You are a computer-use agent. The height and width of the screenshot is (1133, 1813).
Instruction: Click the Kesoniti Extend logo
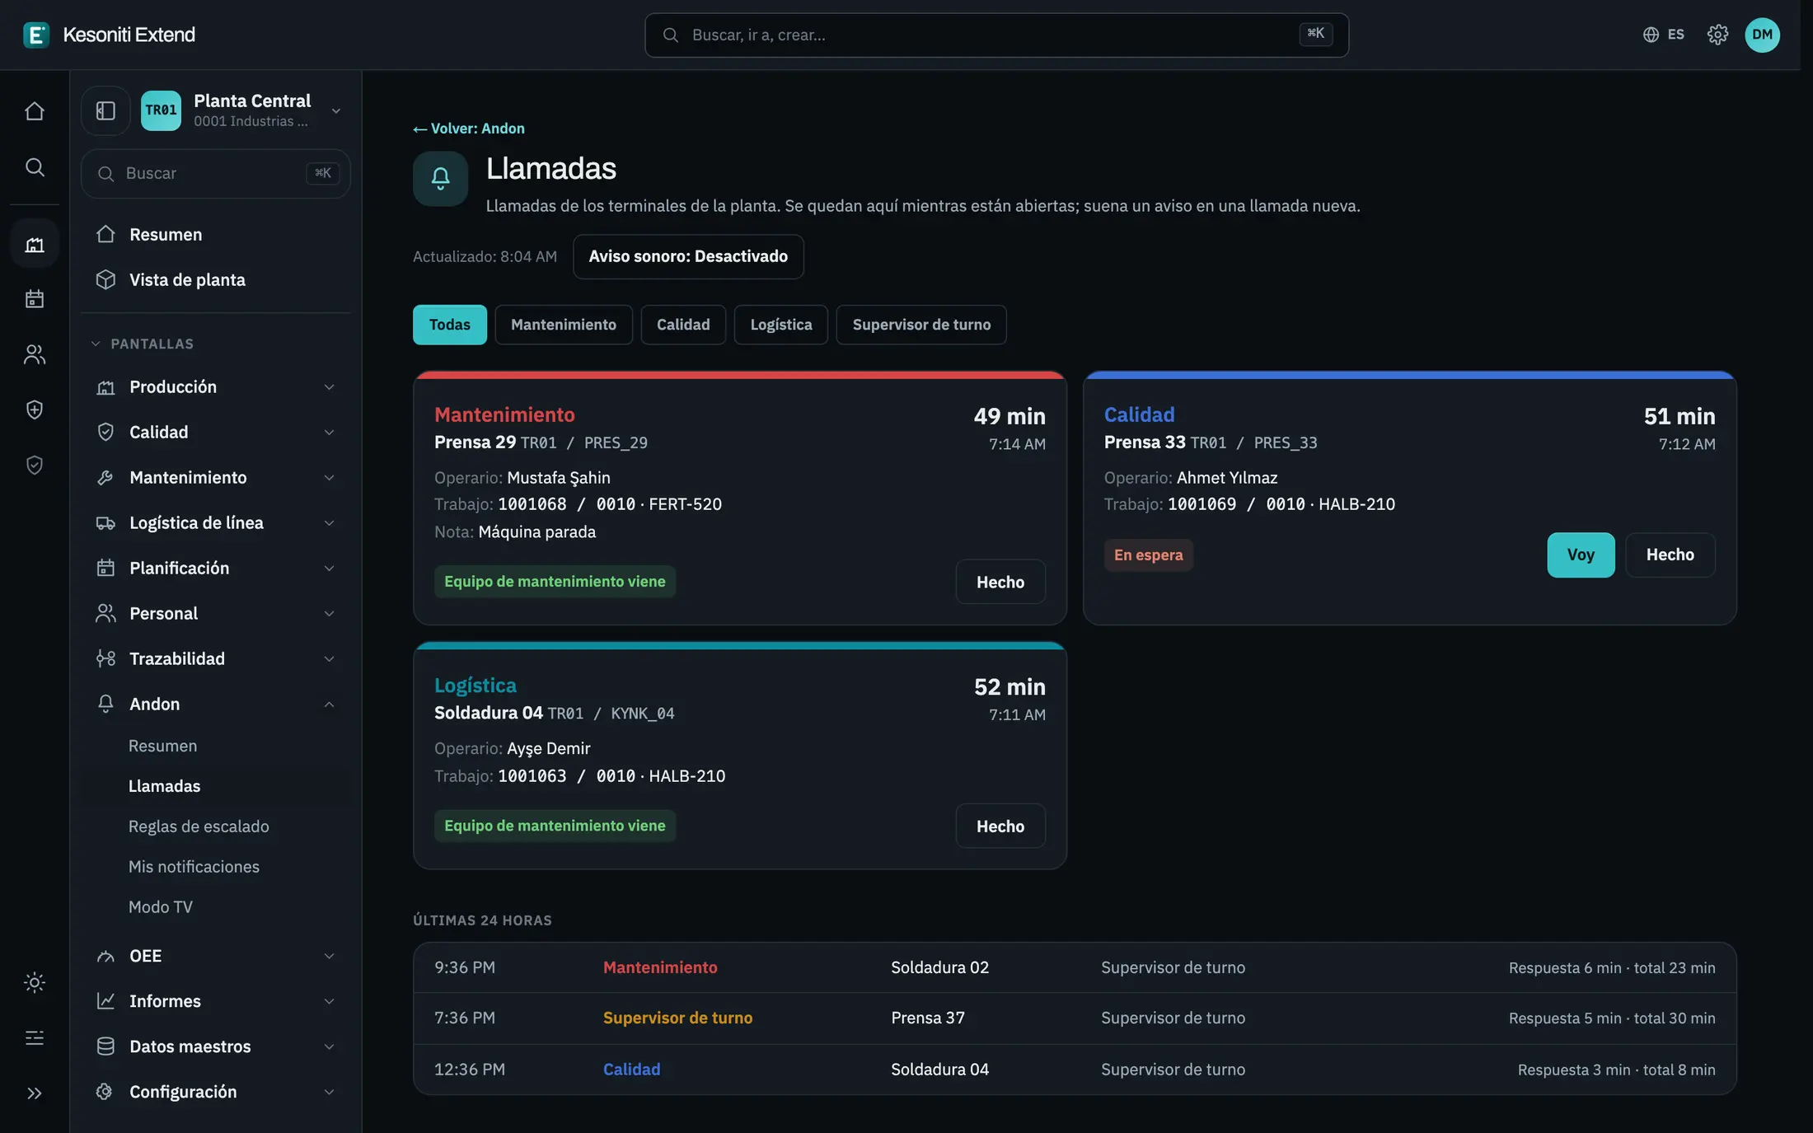110,35
